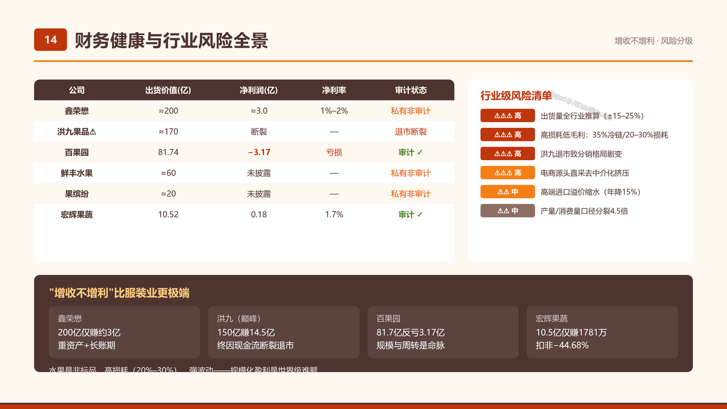Select the title 财务健康与行业风险全景
727x409 pixels.
pos(171,40)
